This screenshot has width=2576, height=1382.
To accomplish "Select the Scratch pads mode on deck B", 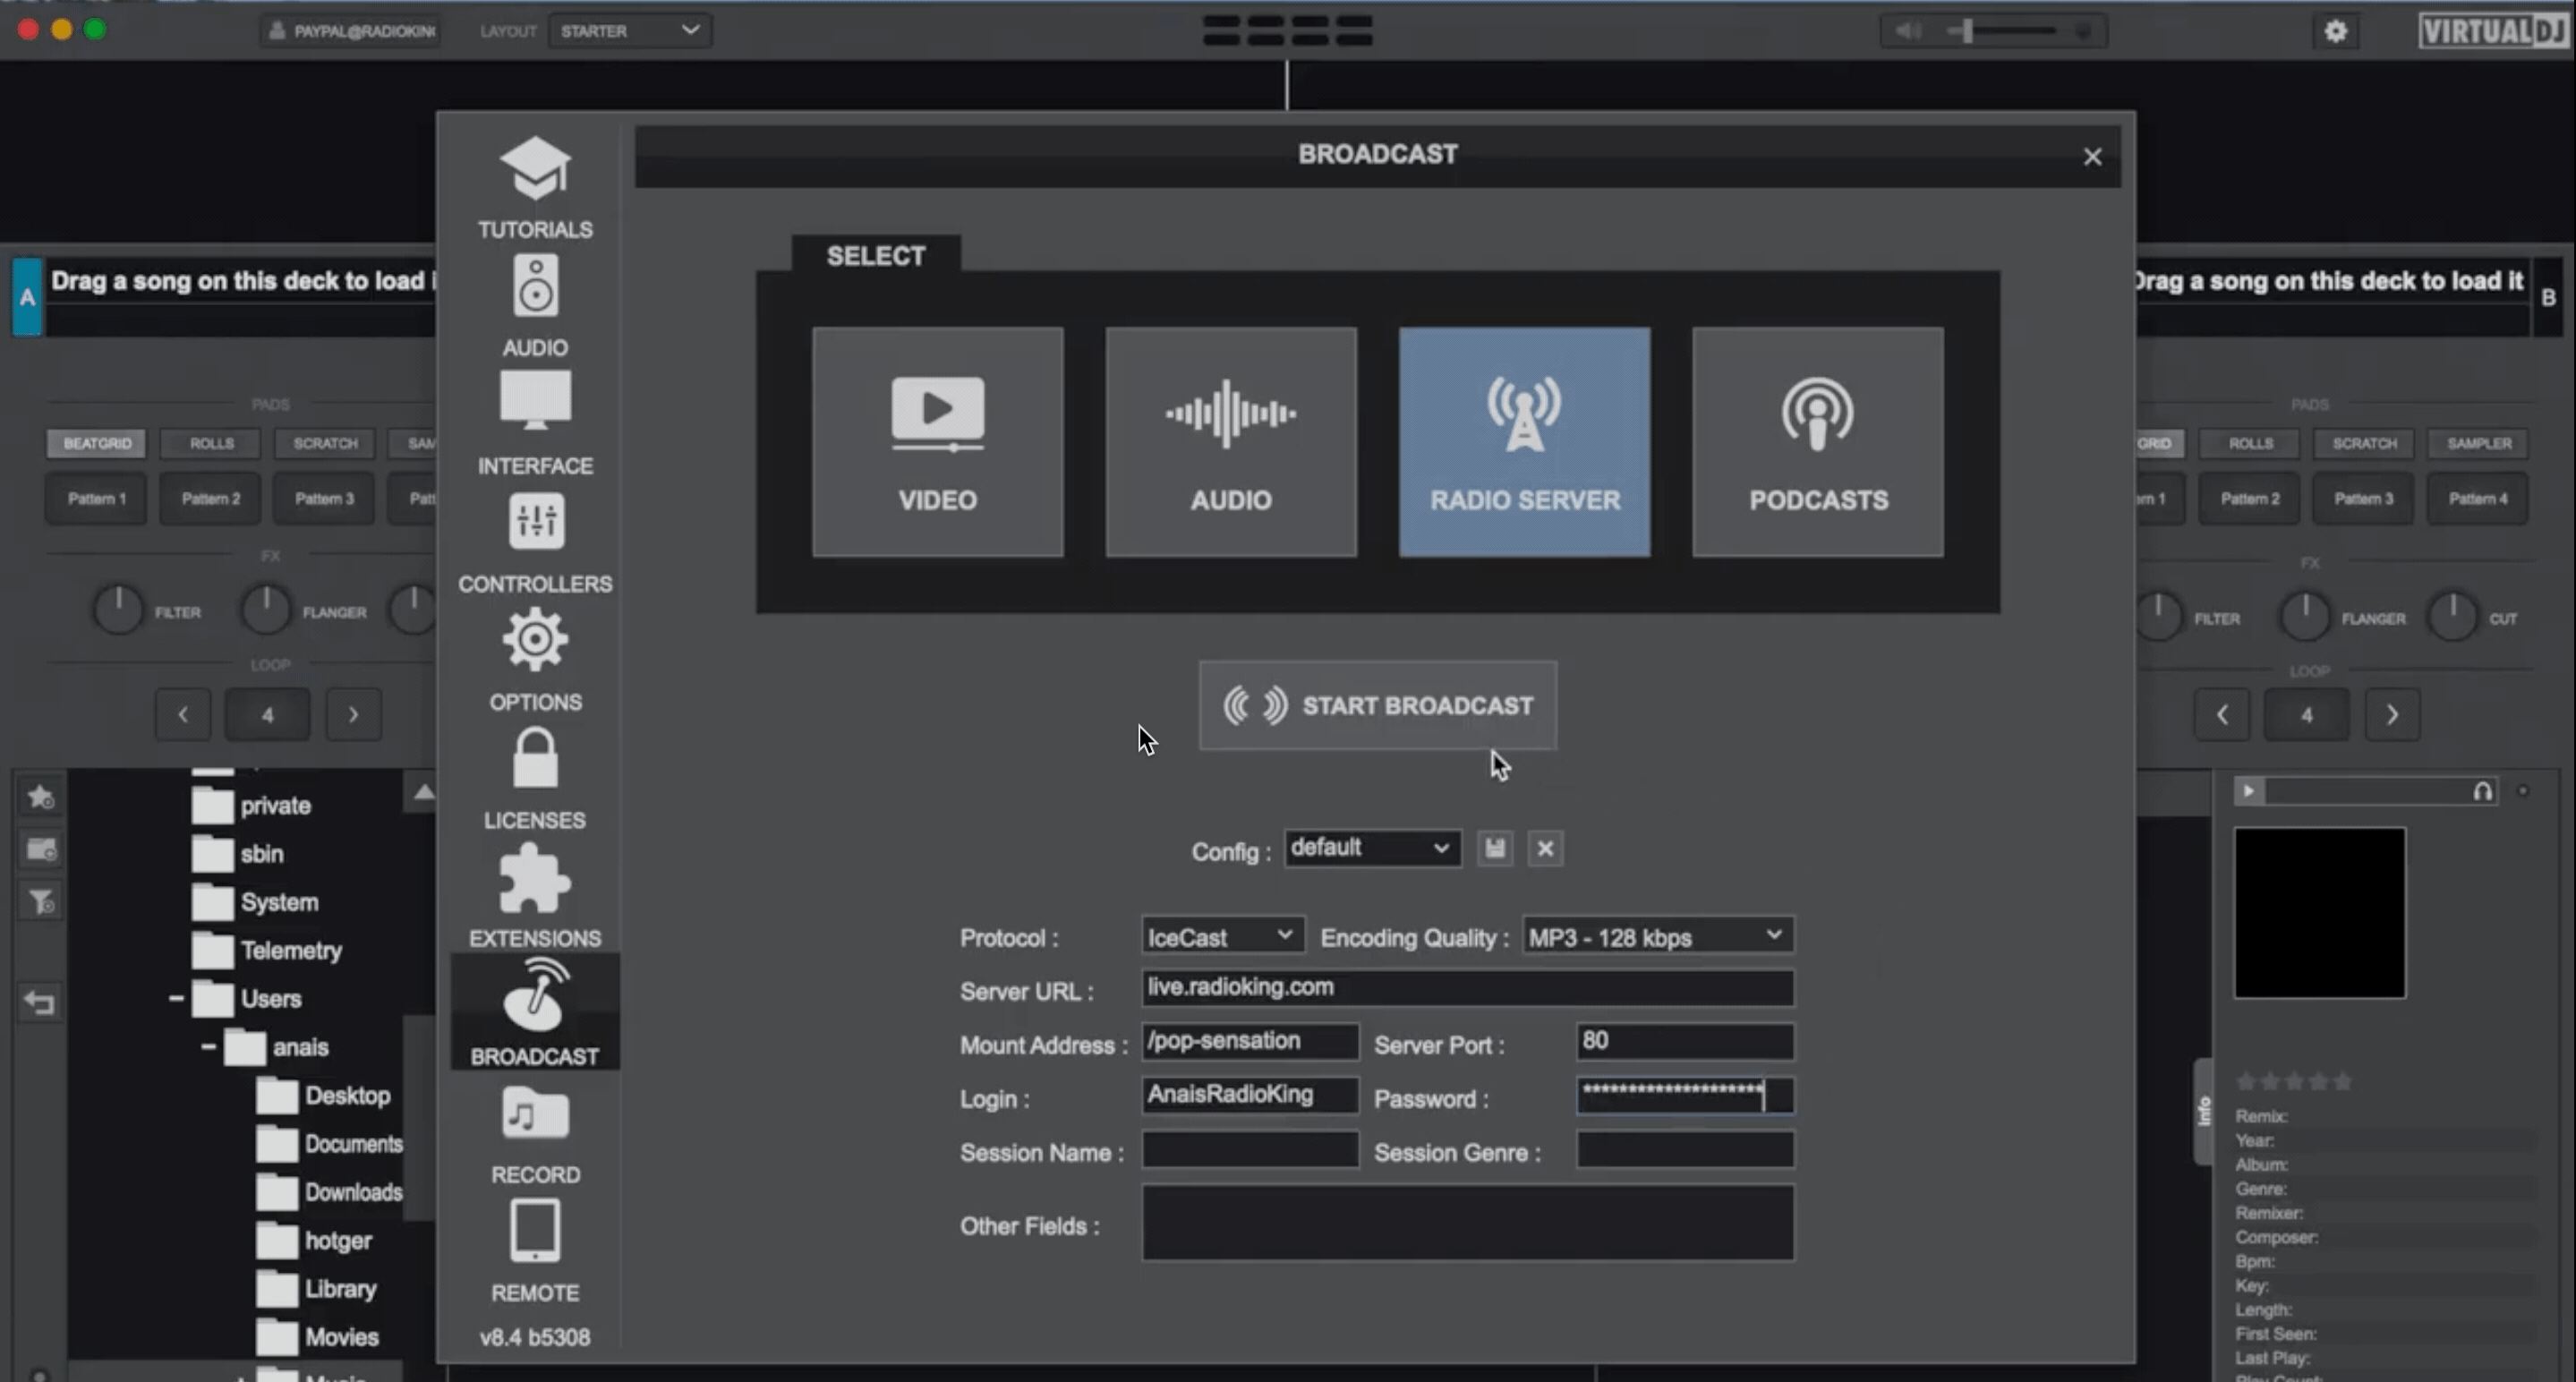I will (2364, 443).
